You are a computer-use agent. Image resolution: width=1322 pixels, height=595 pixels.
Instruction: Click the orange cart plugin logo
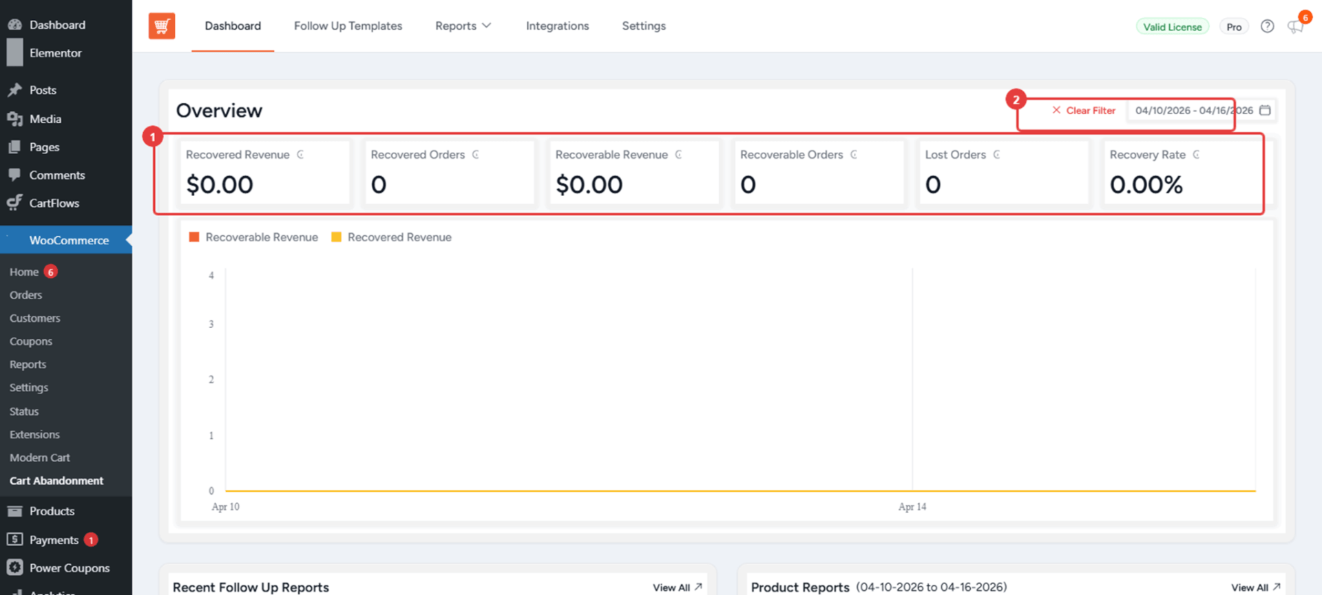162,26
